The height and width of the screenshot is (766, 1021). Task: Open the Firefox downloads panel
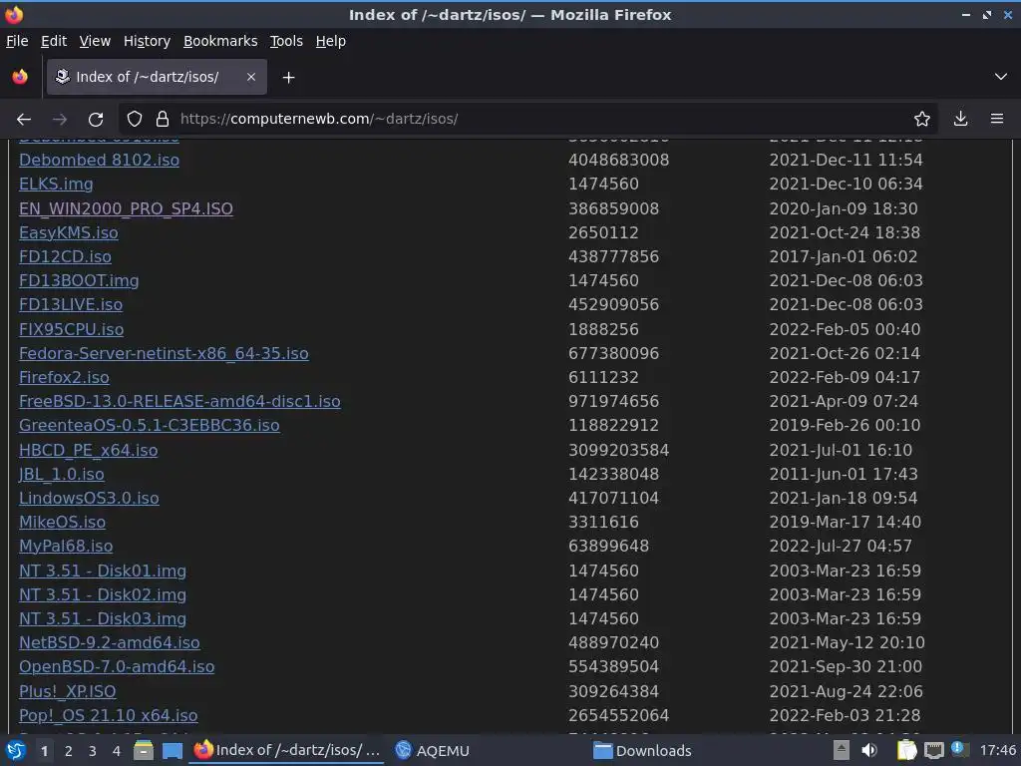(x=960, y=120)
